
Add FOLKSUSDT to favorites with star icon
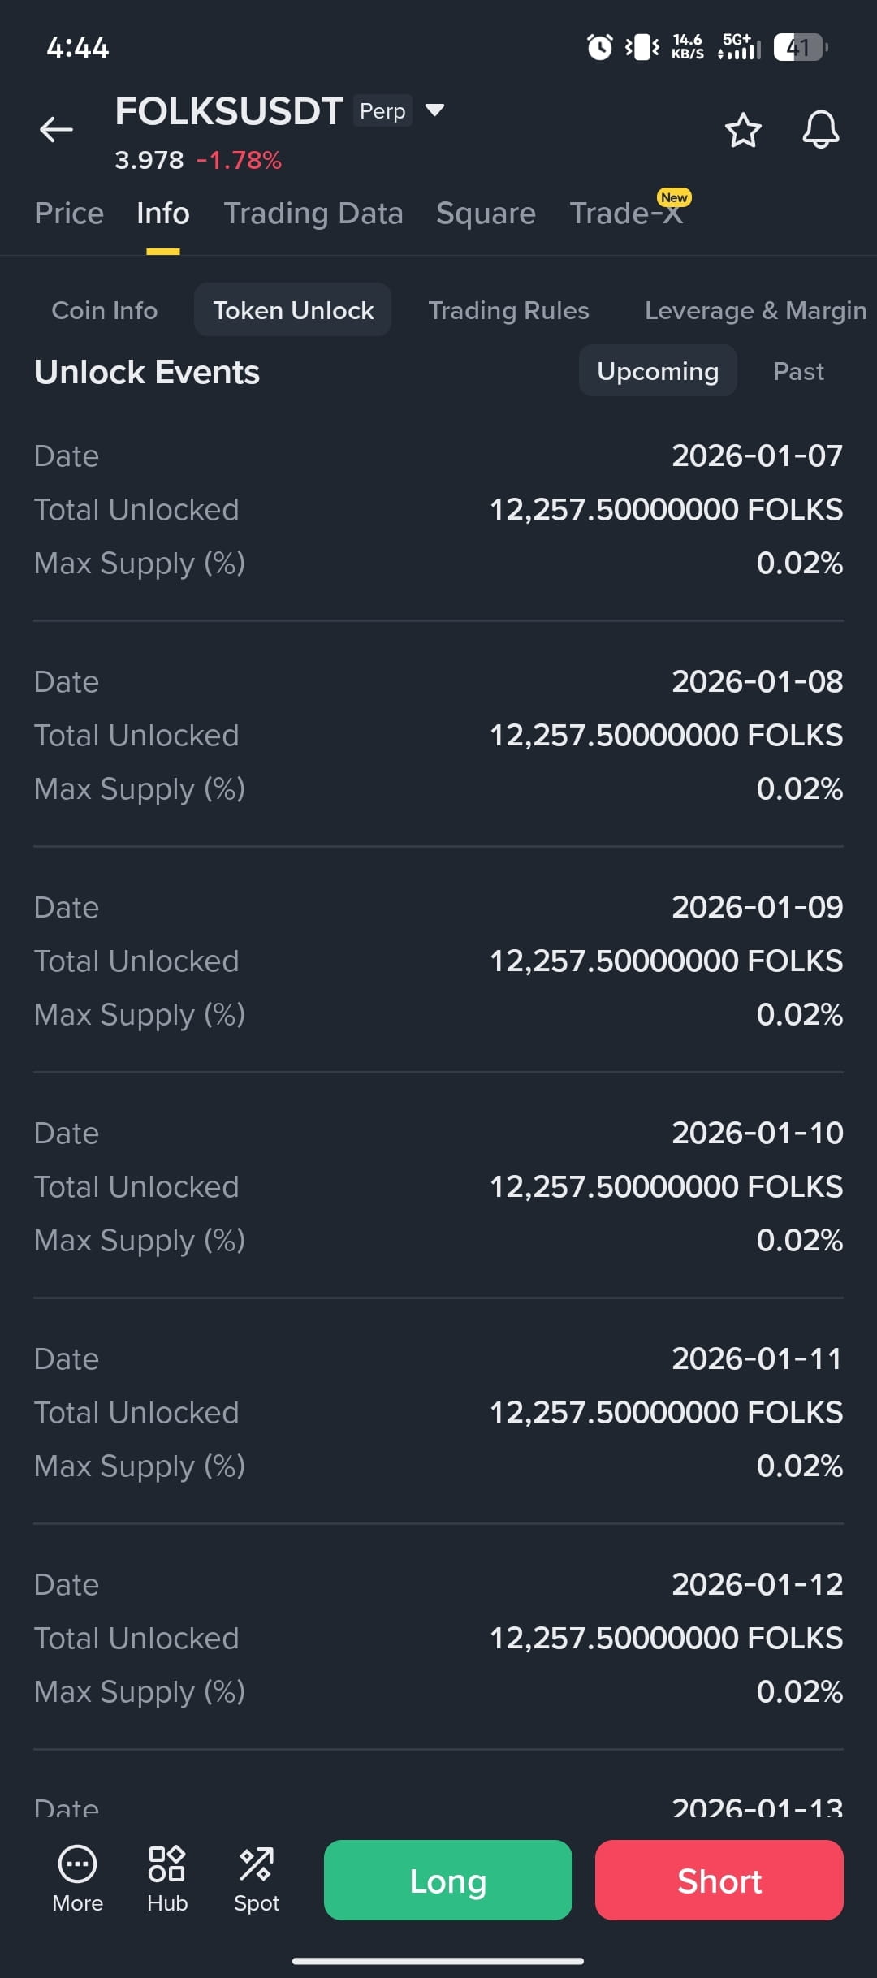tap(743, 130)
